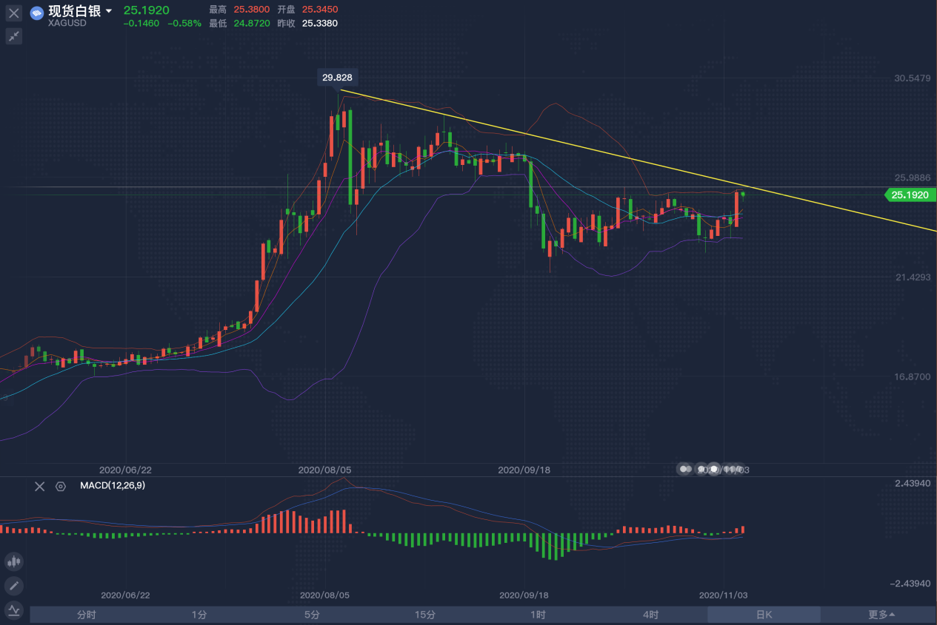The height and width of the screenshot is (625, 937).
Task: Click the 最高 value 25.3800
Action: tap(252, 10)
